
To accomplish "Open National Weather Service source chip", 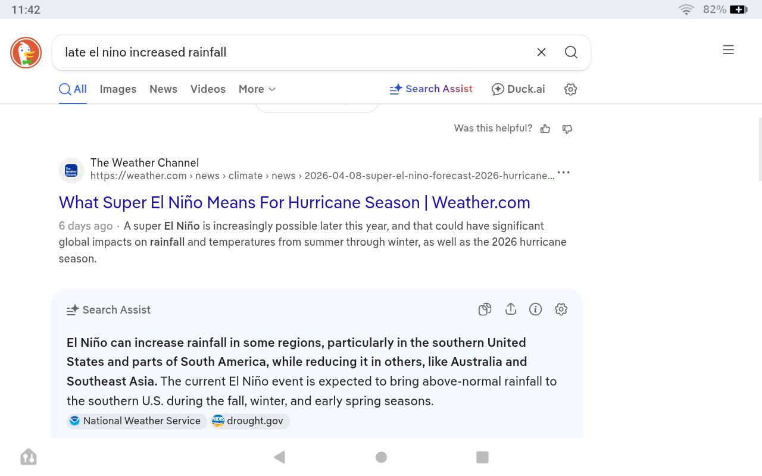I will point(136,421).
